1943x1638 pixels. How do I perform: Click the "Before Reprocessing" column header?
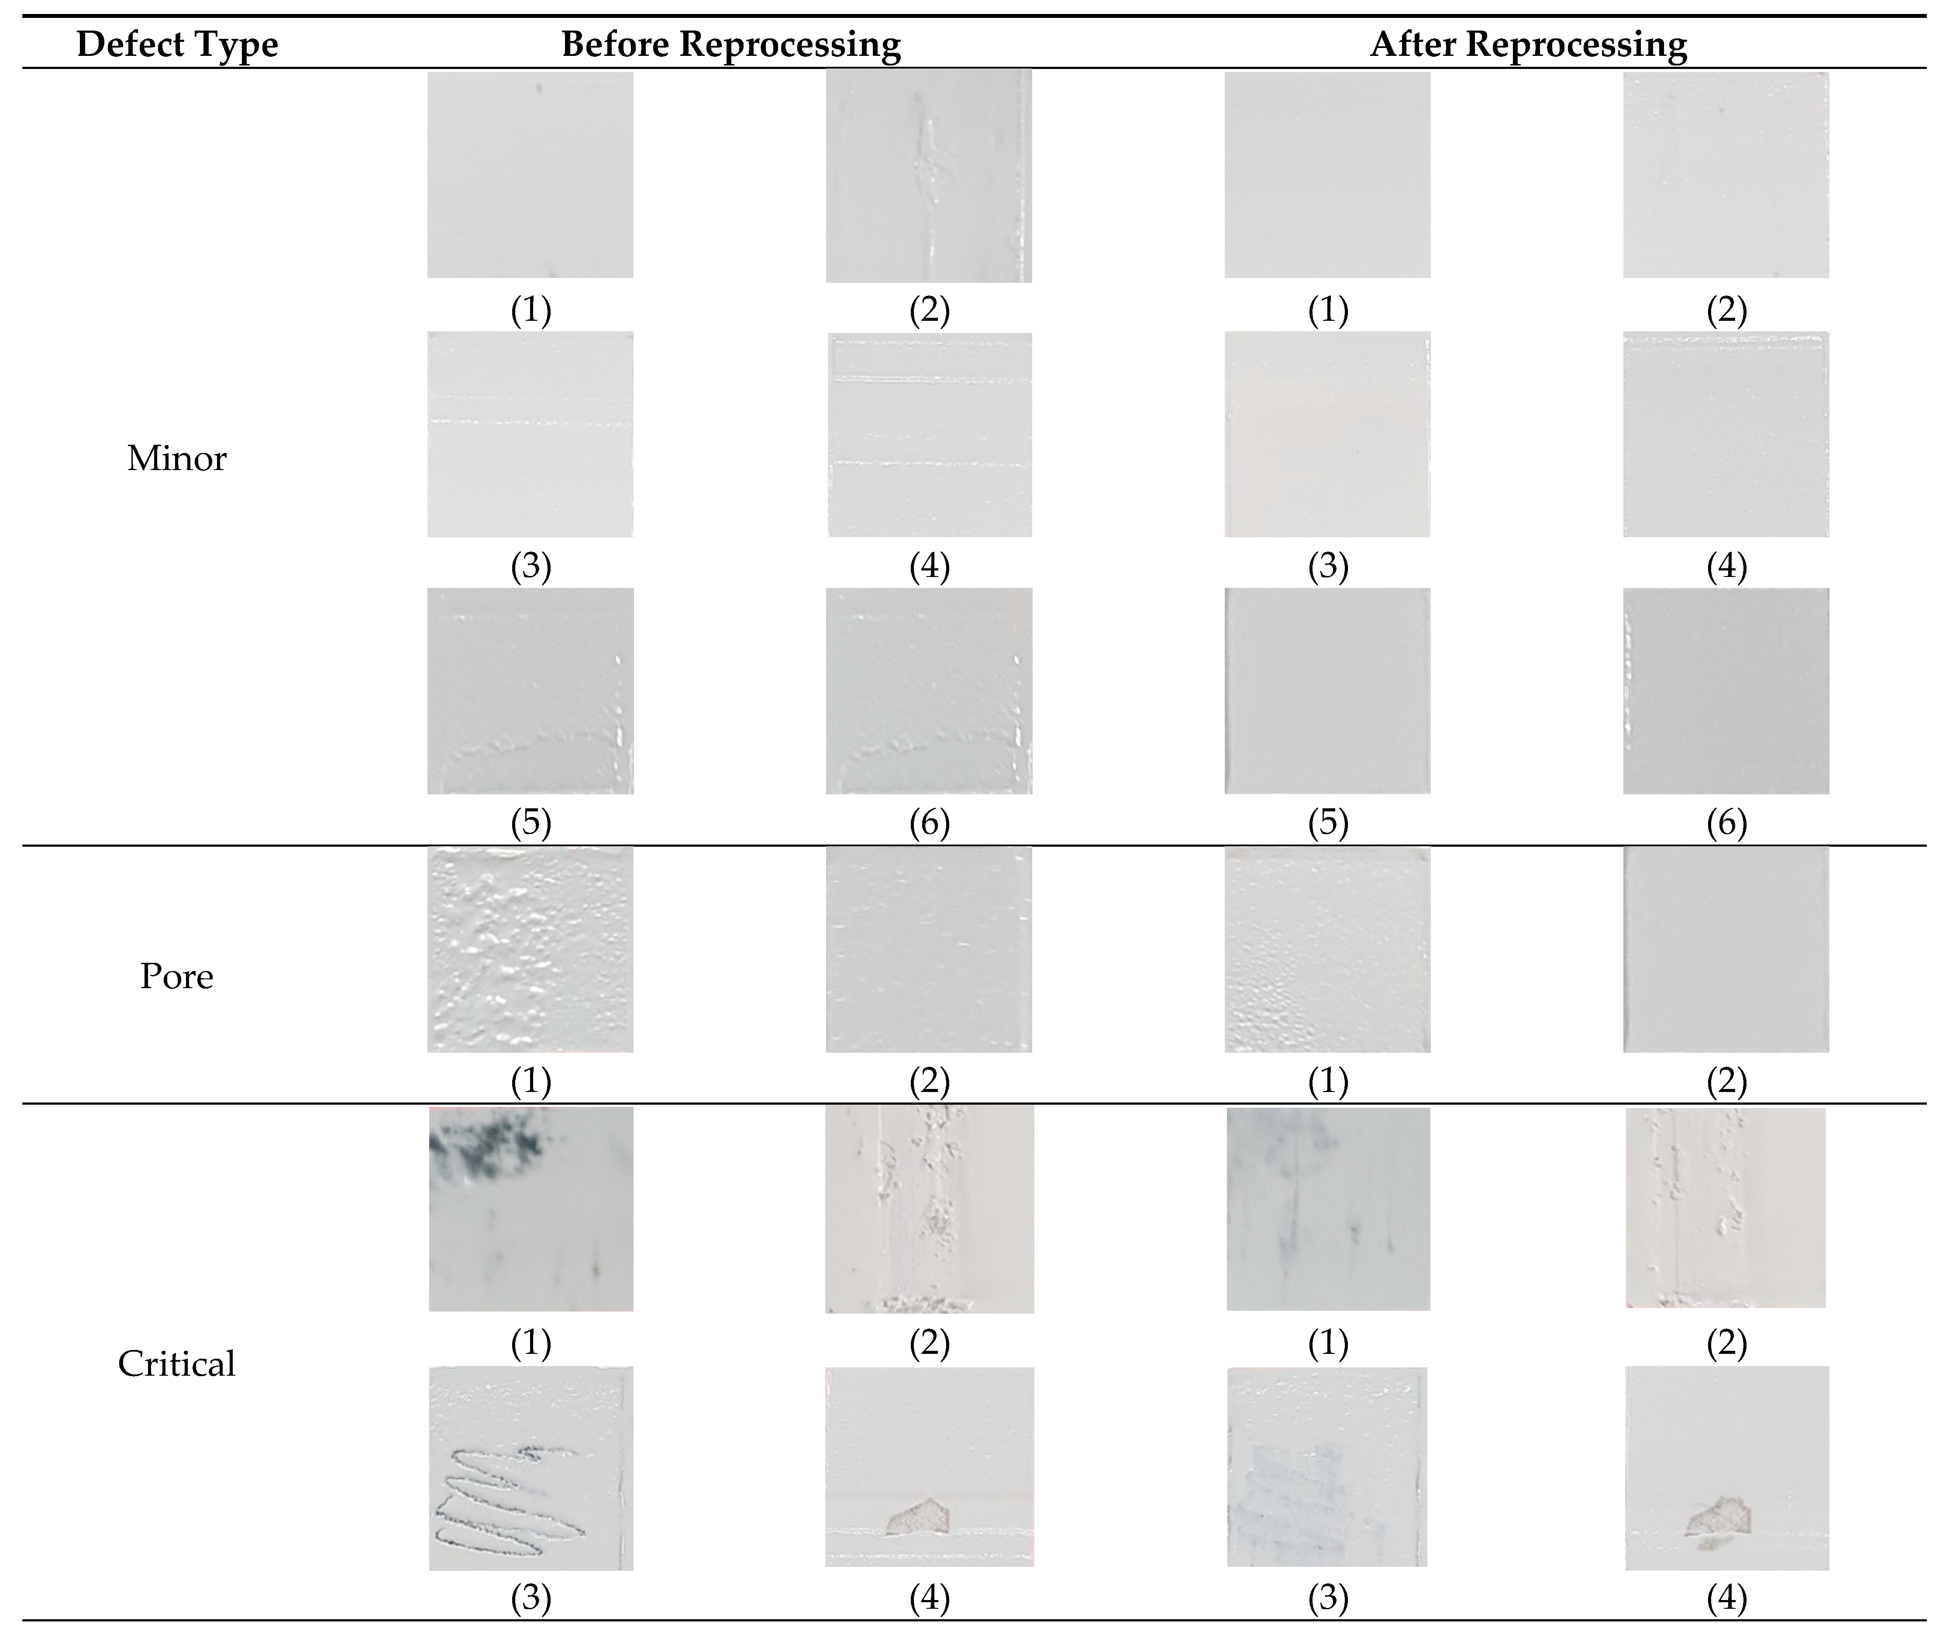tap(731, 44)
